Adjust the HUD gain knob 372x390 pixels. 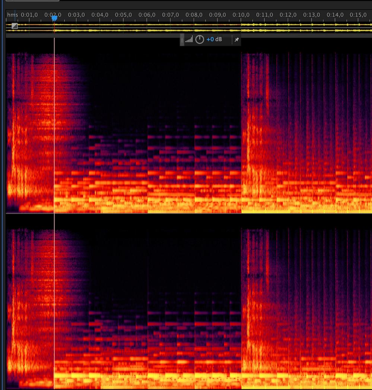coord(200,39)
